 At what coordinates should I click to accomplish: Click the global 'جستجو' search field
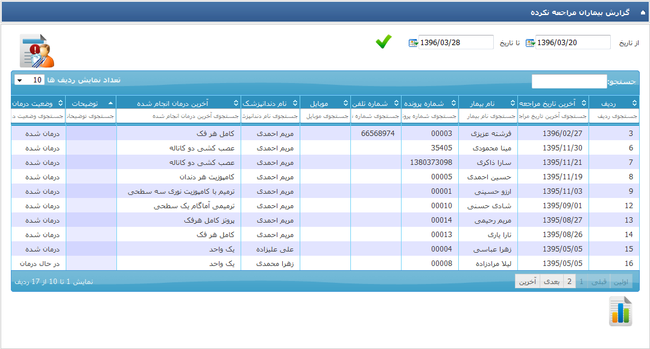tap(569, 81)
